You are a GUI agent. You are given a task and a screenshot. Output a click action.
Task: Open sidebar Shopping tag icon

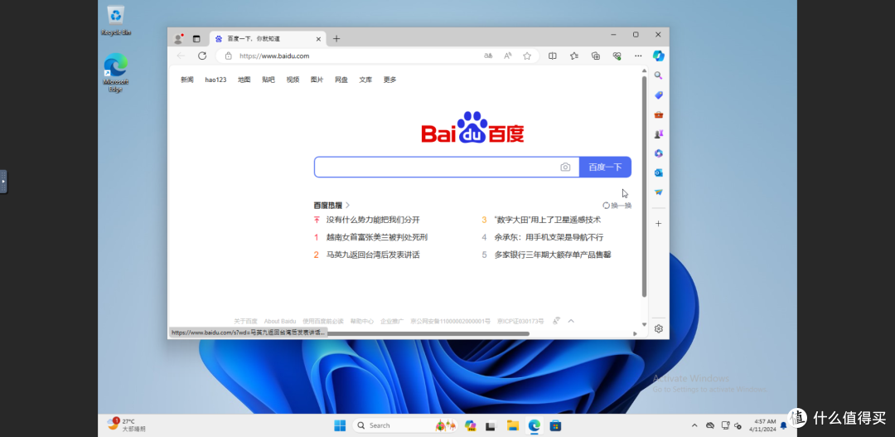[658, 95]
